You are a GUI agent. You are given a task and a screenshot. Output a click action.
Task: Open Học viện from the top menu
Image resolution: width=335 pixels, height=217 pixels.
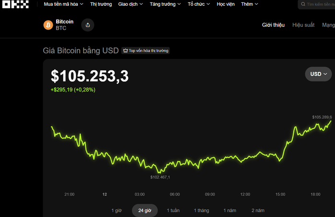[225, 4]
